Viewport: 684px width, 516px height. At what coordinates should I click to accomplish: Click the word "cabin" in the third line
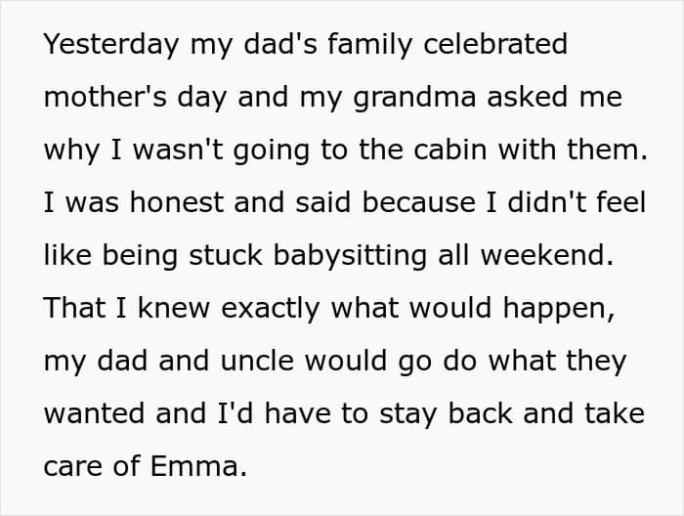449,150
